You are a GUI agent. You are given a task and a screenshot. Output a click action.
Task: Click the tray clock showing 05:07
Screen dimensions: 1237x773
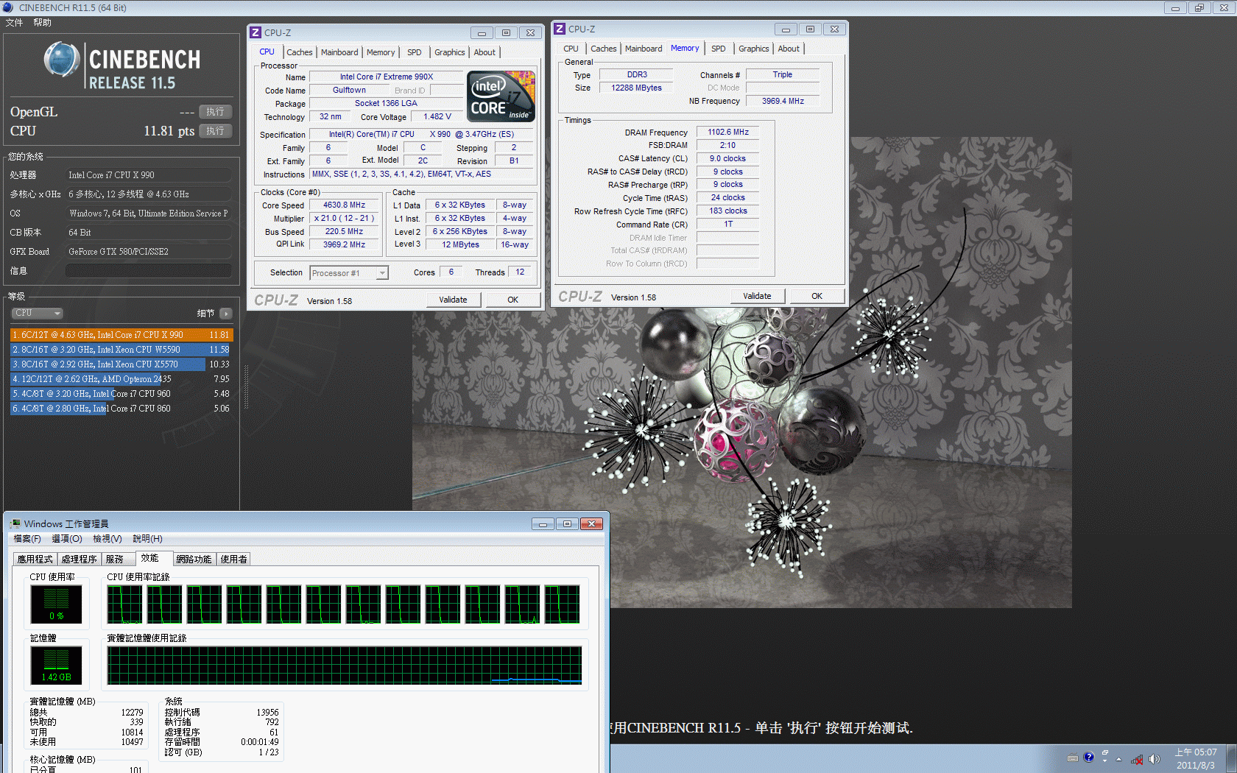click(x=1196, y=759)
